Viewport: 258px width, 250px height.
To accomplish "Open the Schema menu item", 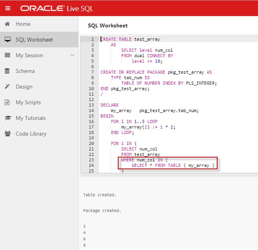I will (x=39, y=71).
